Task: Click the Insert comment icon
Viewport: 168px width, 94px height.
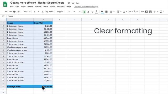Action: pos(146,12)
